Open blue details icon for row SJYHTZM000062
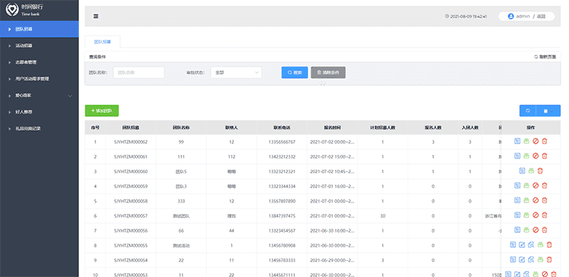The height and width of the screenshot is (277, 569). 518,141
